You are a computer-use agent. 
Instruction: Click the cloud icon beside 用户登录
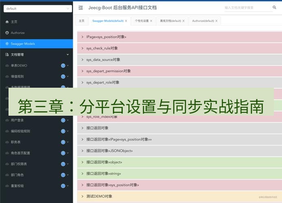7,120
